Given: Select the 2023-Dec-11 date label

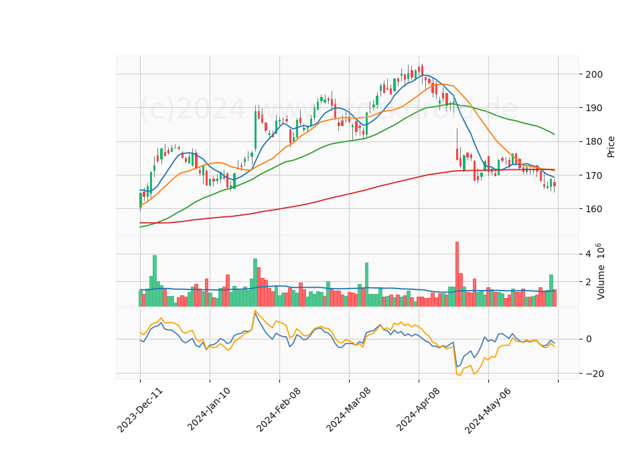Looking at the screenshot, I should point(140,410).
